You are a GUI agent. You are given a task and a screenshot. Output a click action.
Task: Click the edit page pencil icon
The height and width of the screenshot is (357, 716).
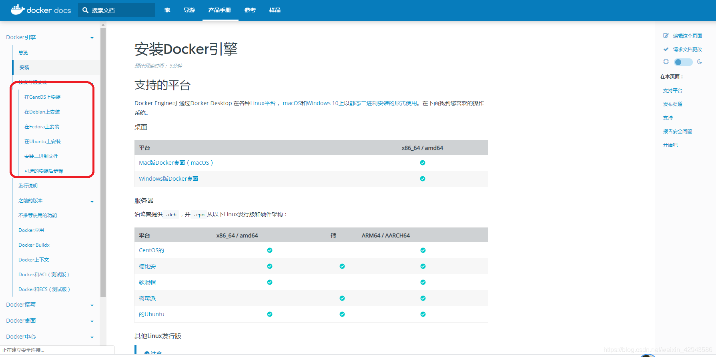click(x=666, y=36)
